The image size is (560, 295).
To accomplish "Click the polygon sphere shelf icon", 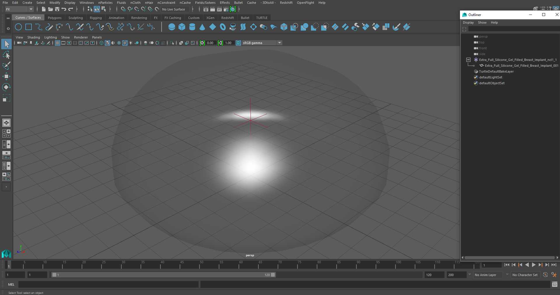I will click(x=172, y=27).
